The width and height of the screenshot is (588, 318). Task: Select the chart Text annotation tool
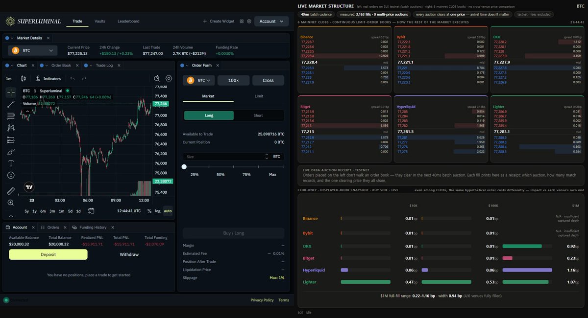click(x=11, y=163)
